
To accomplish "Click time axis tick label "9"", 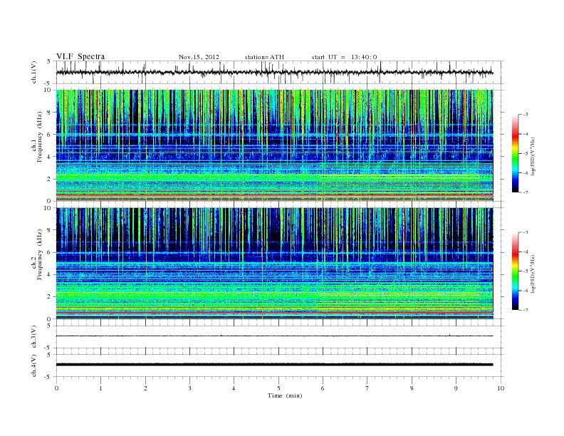I will [456, 388].
